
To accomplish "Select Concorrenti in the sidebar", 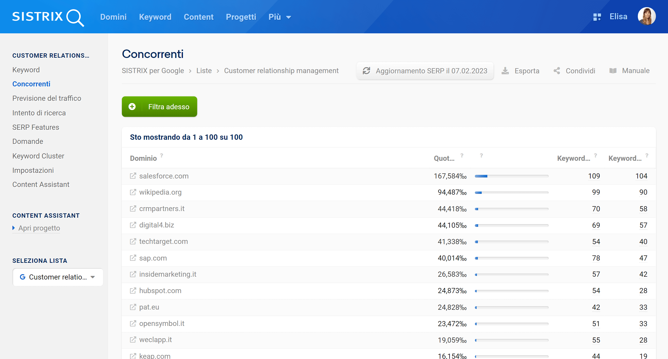I will point(31,84).
